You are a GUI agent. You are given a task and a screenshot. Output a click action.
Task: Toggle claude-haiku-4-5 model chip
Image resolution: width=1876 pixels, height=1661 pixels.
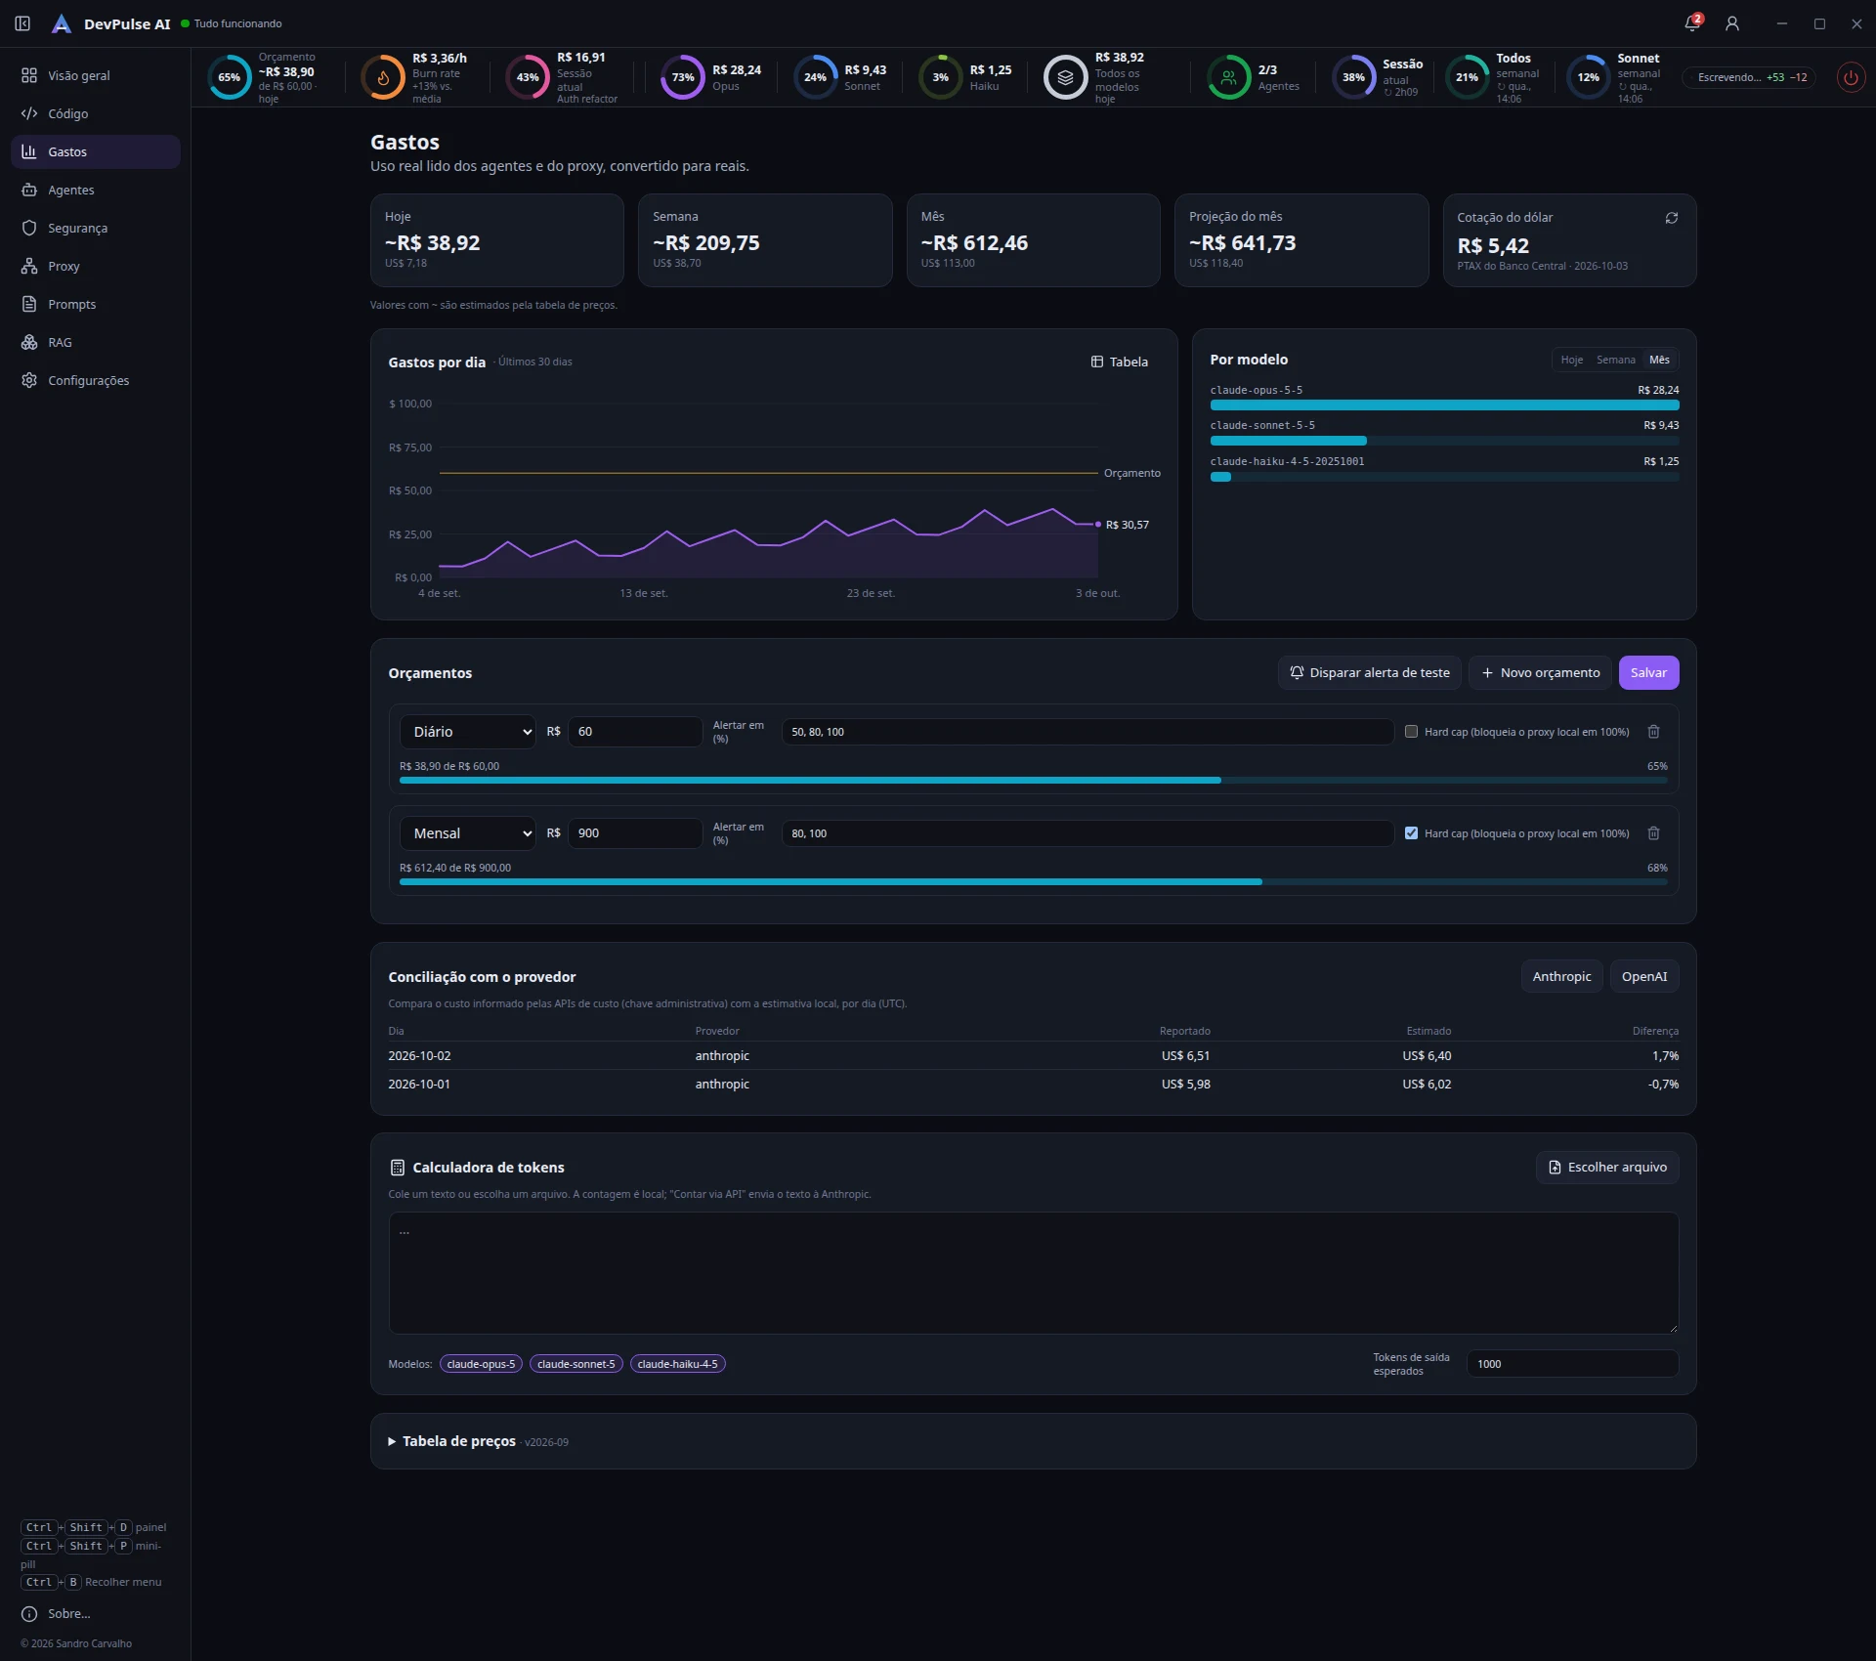click(678, 1364)
